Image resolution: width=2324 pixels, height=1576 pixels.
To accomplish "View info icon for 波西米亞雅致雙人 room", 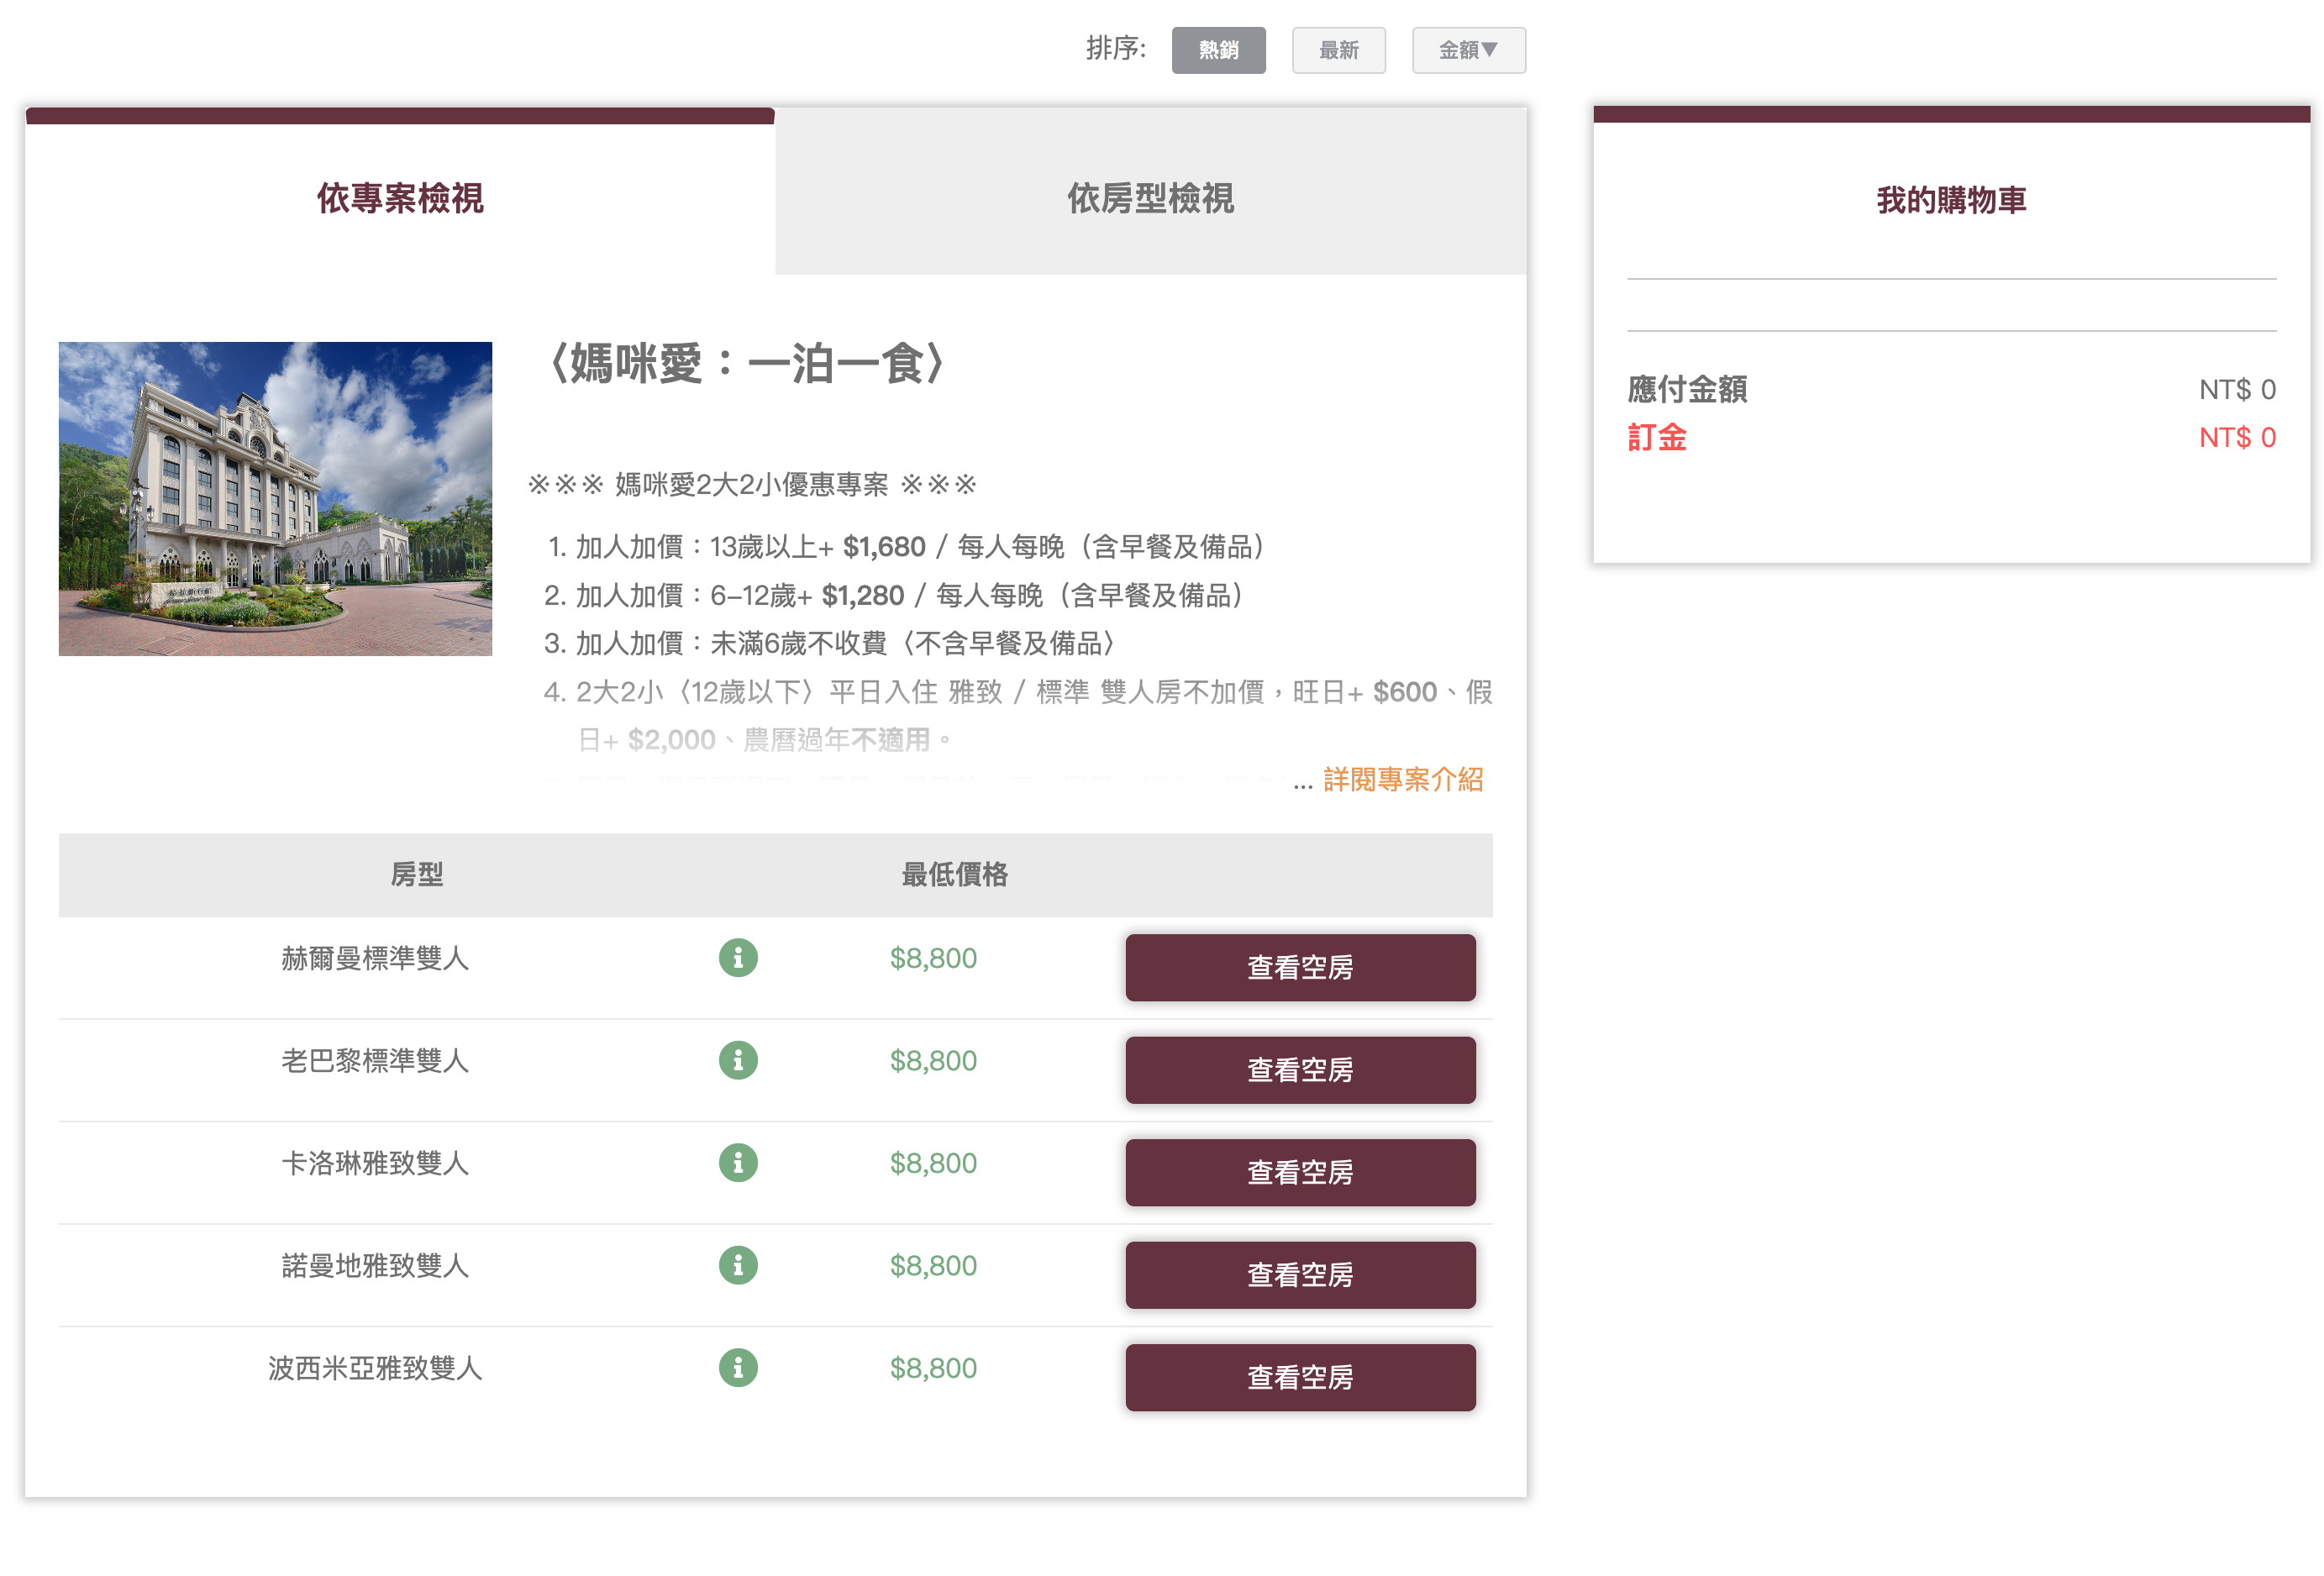I will tap(738, 1368).
